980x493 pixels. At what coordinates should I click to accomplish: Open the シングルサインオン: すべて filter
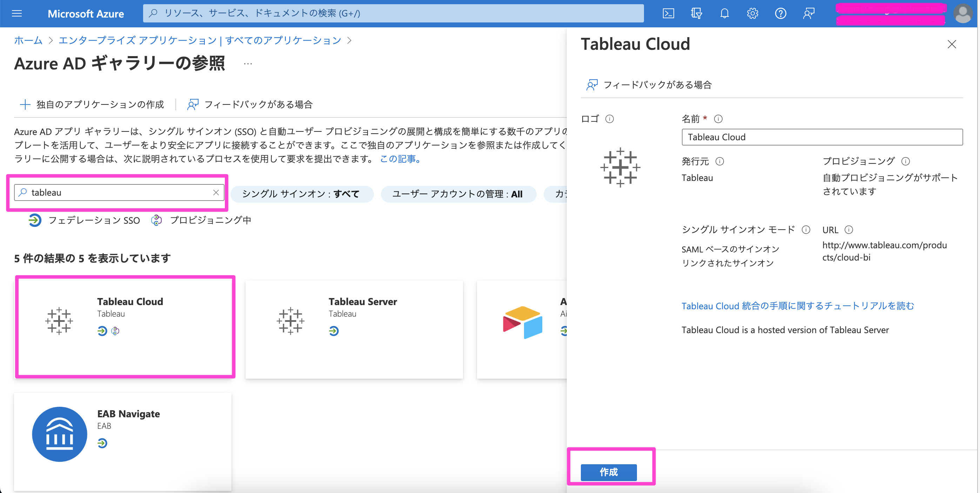(302, 194)
